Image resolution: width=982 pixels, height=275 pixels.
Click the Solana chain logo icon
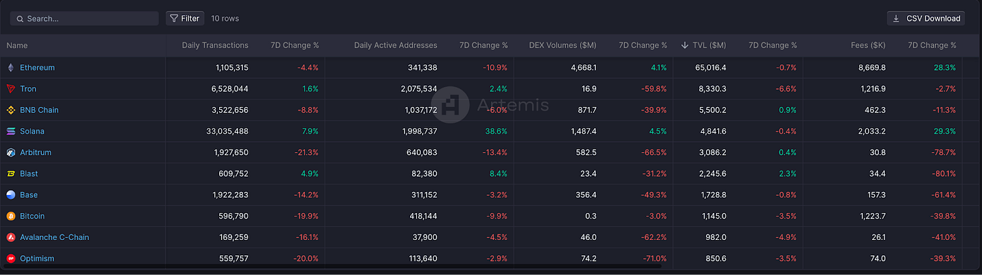11,131
